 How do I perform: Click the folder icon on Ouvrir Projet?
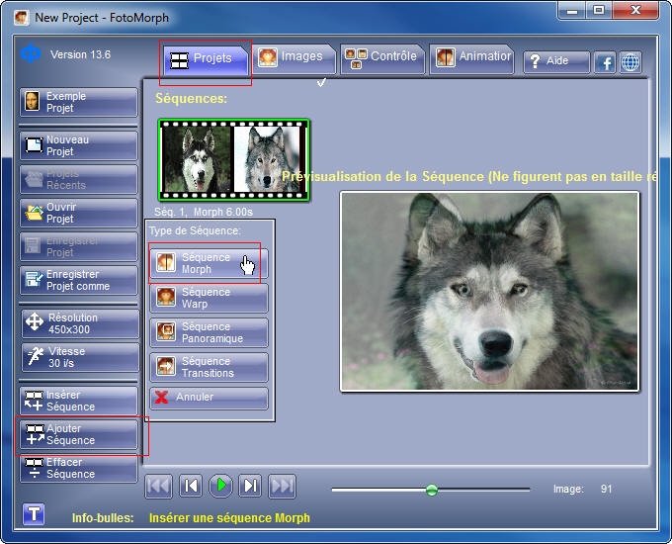point(35,213)
